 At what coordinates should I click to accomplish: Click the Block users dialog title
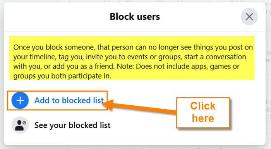click(x=135, y=17)
